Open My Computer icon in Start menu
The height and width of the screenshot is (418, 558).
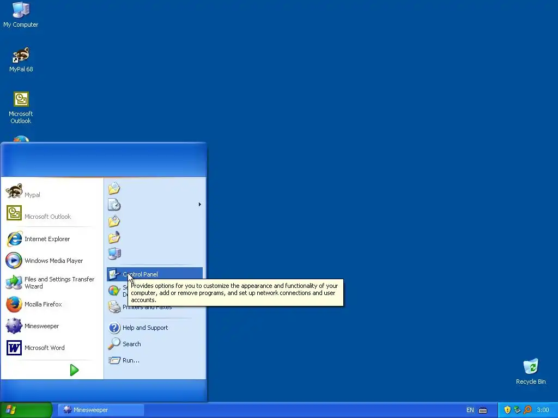click(x=114, y=254)
